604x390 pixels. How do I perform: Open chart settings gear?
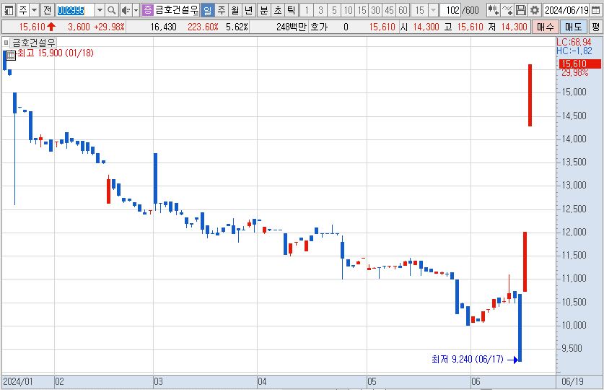(535, 10)
